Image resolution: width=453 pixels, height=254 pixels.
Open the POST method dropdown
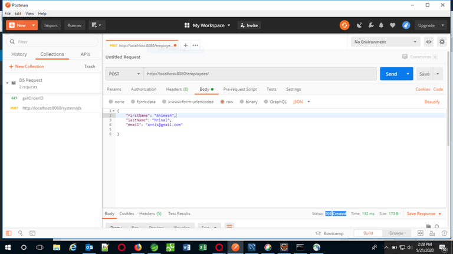(124, 74)
